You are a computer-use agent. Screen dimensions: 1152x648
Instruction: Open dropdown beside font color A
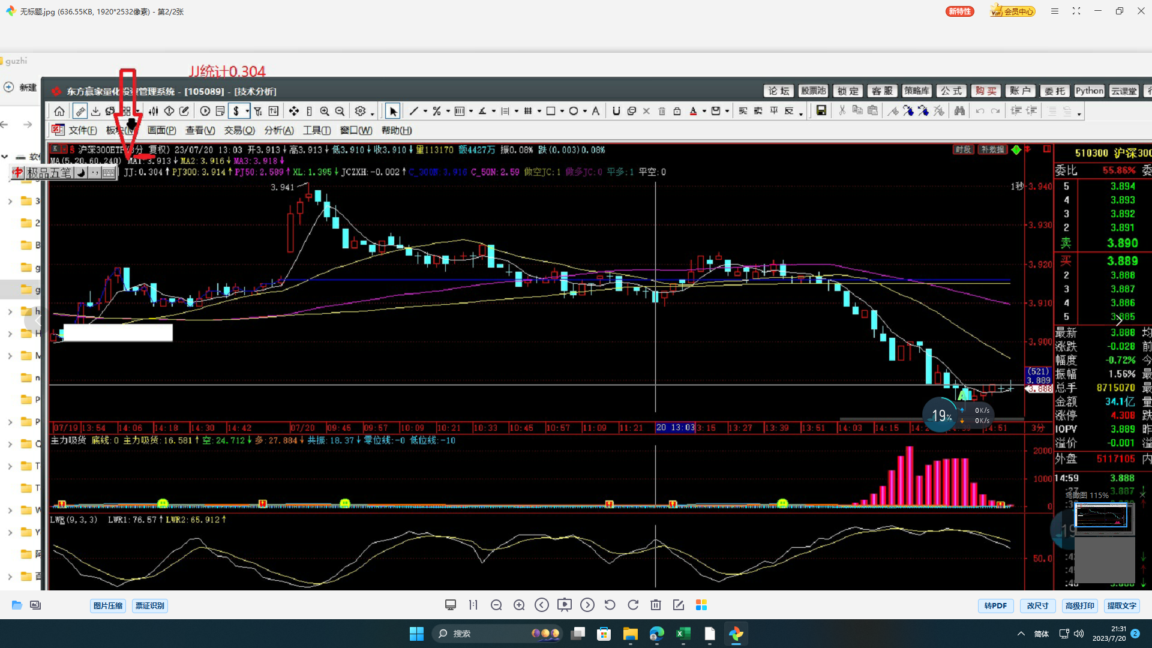704,112
